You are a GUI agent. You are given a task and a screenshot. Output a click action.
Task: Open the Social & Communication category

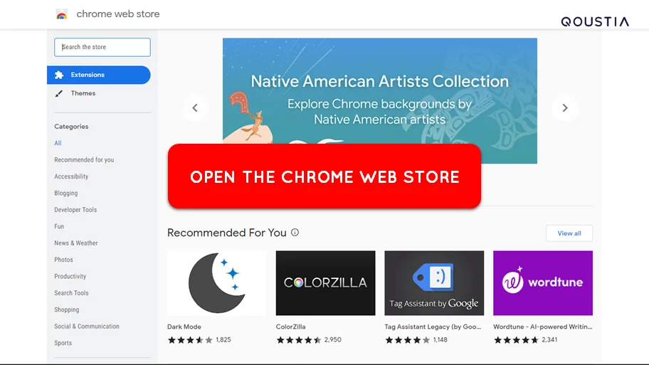(87, 326)
